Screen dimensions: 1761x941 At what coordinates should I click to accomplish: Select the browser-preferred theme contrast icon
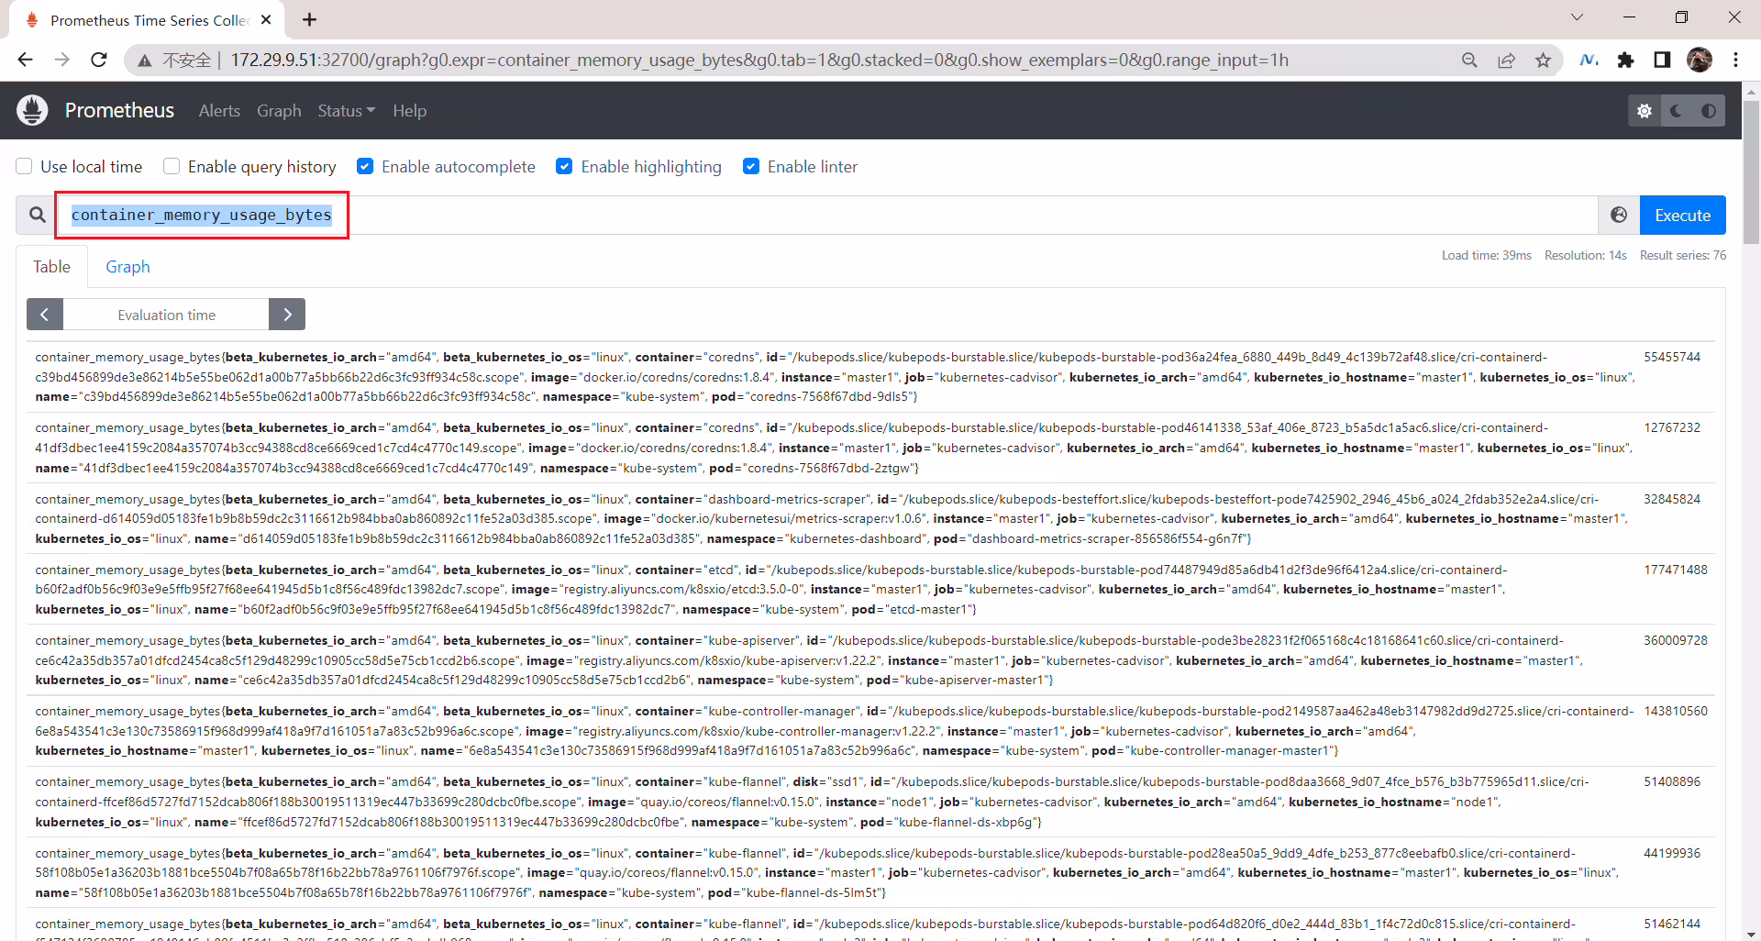point(1709,111)
